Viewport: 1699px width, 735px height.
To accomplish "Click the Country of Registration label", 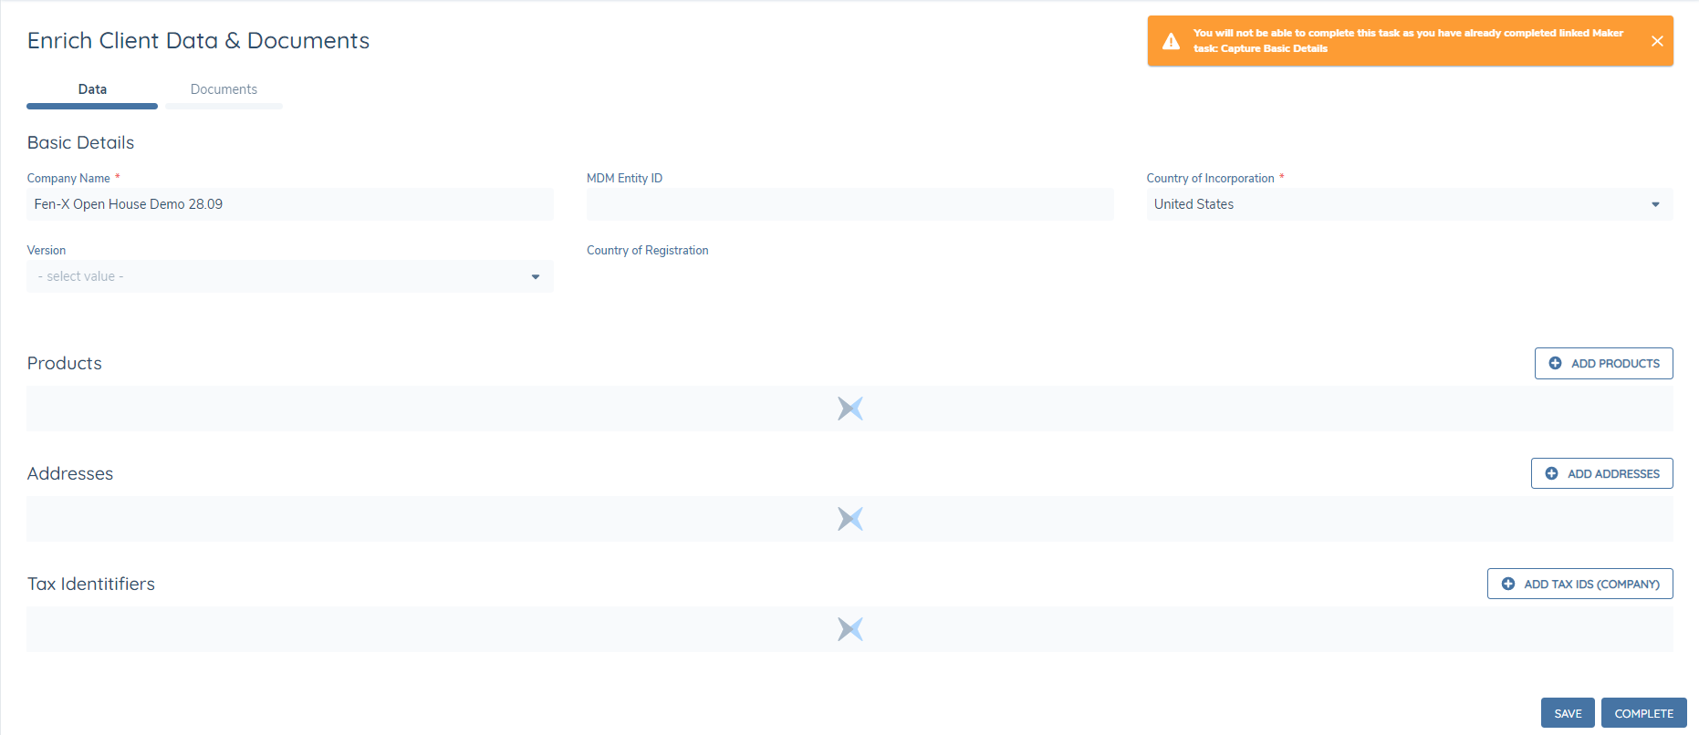I will 647,251.
